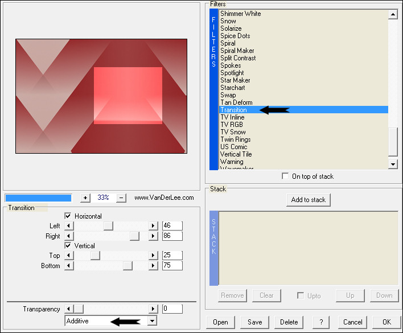Click the zoom out minus button
Image resolution: width=403 pixels, height=333 pixels.
(x=121, y=198)
